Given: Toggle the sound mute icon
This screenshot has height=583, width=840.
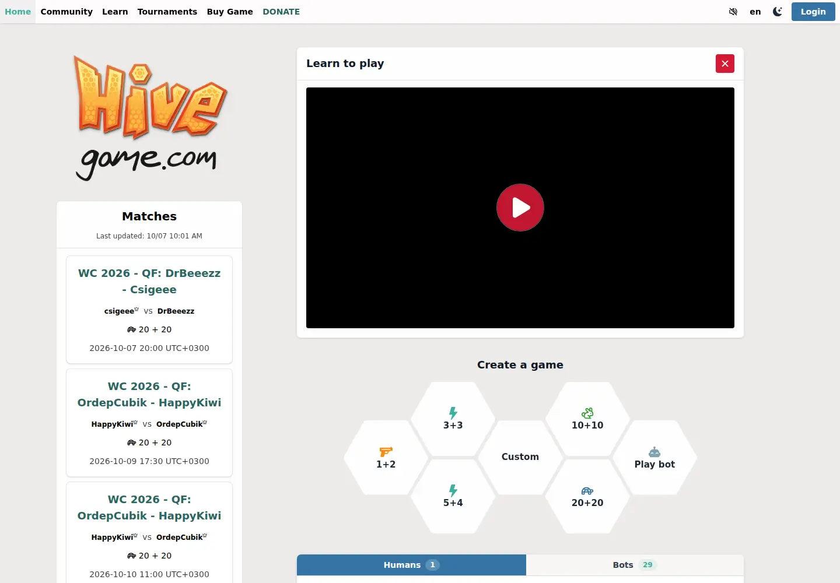Looking at the screenshot, I should point(733,12).
